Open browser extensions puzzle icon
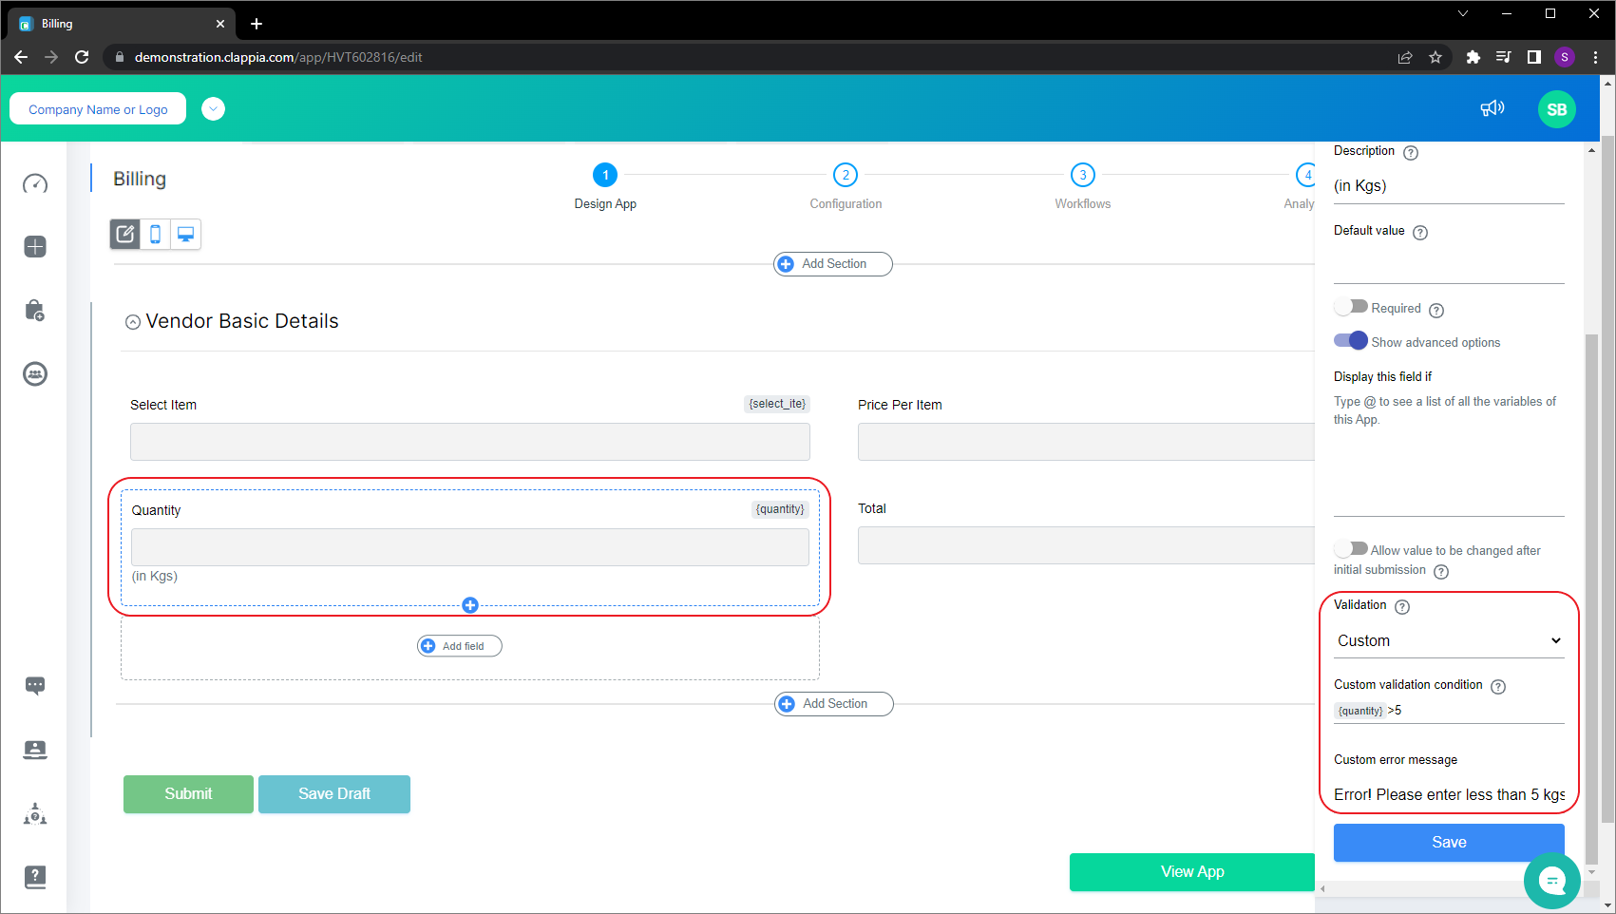This screenshot has height=914, width=1616. click(x=1473, y=57)
